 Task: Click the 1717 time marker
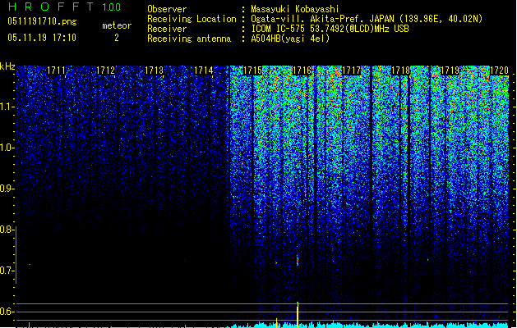(352, 71)
